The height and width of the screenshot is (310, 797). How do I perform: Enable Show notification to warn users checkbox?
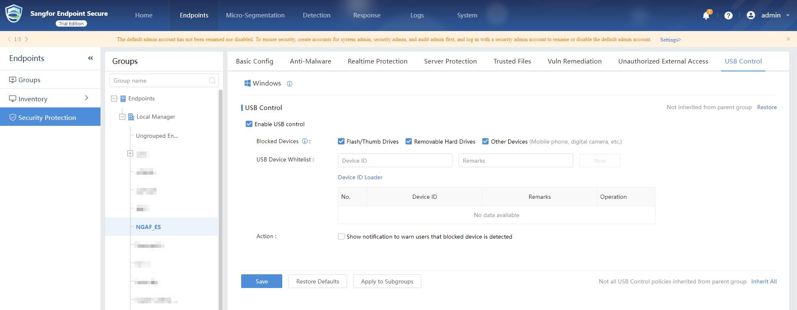click(x=341, y=236)
